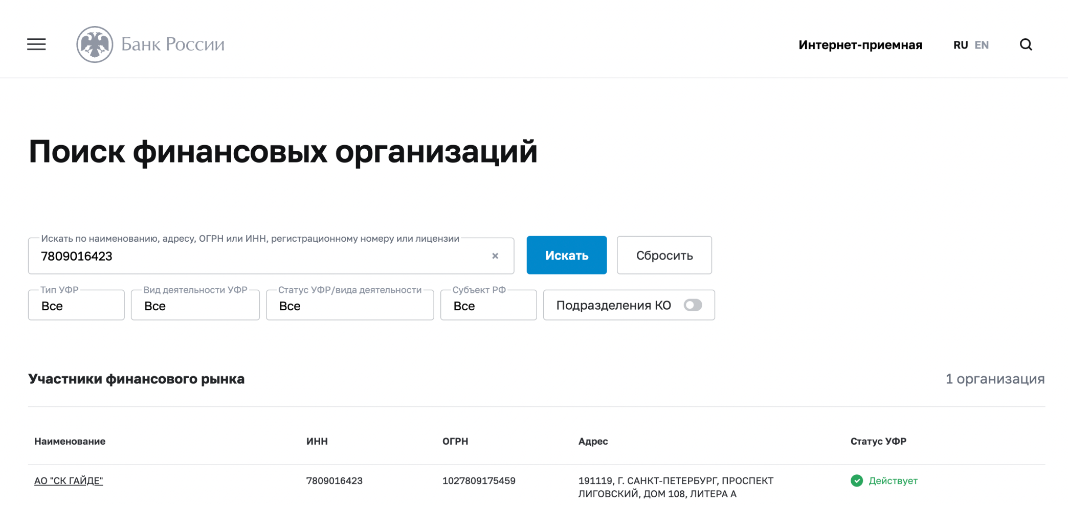Click the address starting with 191119
1068x529 pixels.
(676, 487)
